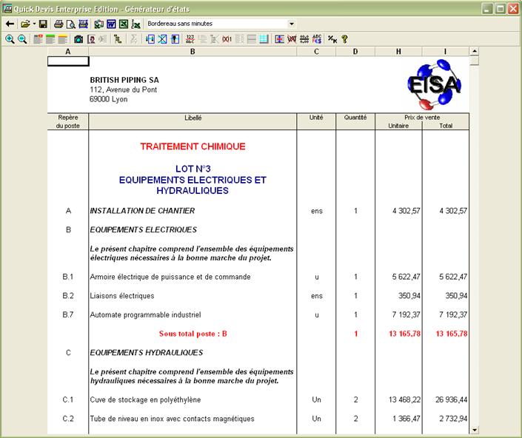This screenshot has height=438, width=522.
Task: Open file using the folder icon
Action: pyautogui.click(x=25, y=24)
